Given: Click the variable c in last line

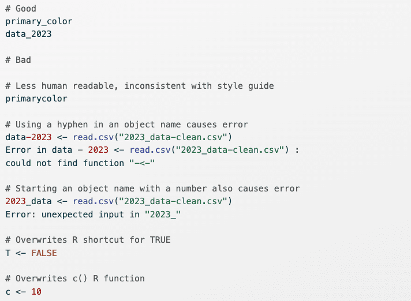Looking at the screenshot, I should click(x=8, y=291).
